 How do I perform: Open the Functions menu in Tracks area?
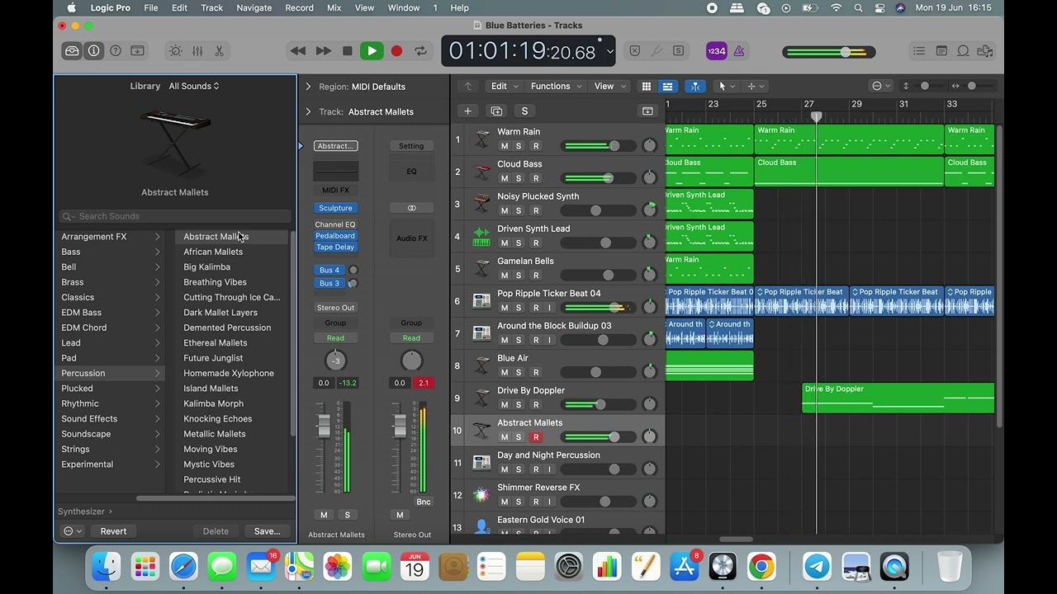coord(556,86)
